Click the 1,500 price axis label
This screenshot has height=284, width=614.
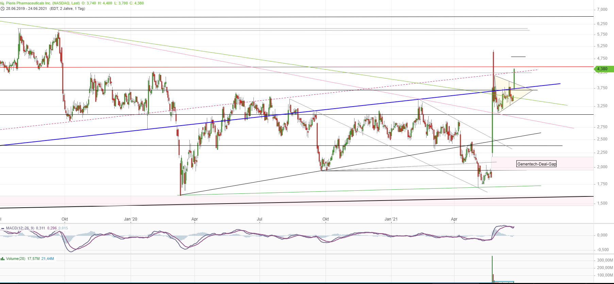coord(602,203)
